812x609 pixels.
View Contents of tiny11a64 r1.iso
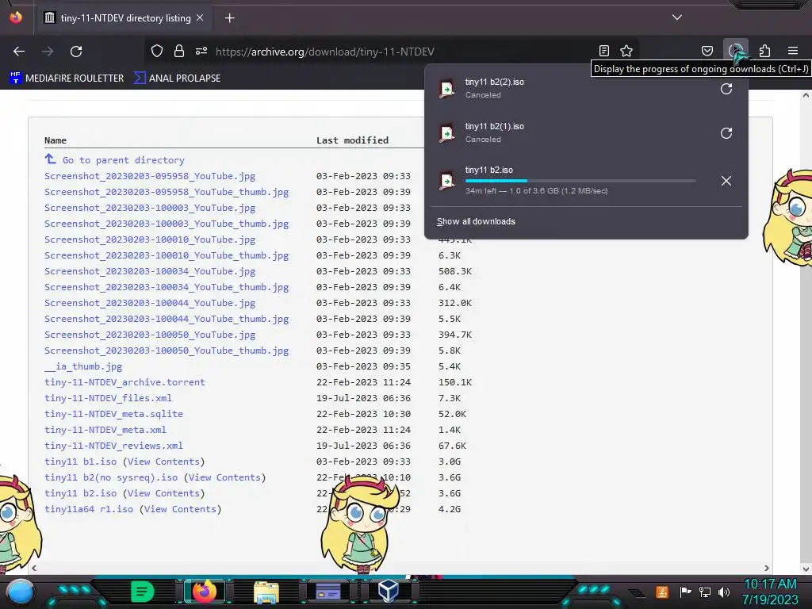180,509
